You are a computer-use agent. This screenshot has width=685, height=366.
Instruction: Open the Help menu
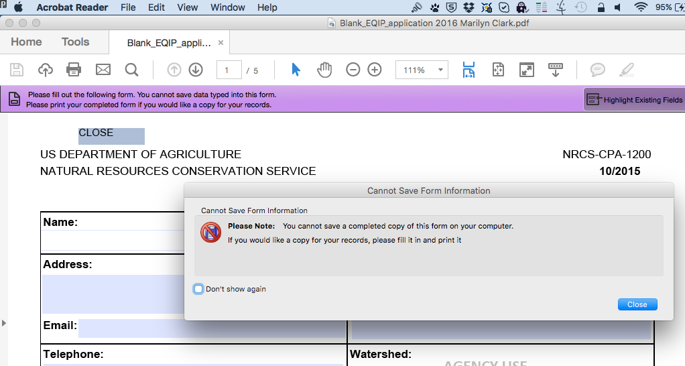(x=267, y=7)
